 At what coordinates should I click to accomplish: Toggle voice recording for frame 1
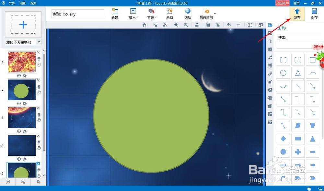coord(39,59)
